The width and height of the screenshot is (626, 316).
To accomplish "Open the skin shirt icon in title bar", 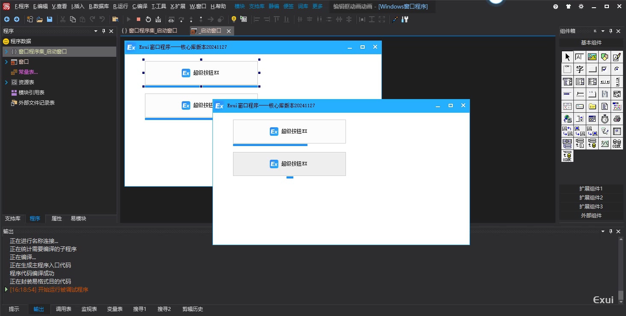I will 568,6.
